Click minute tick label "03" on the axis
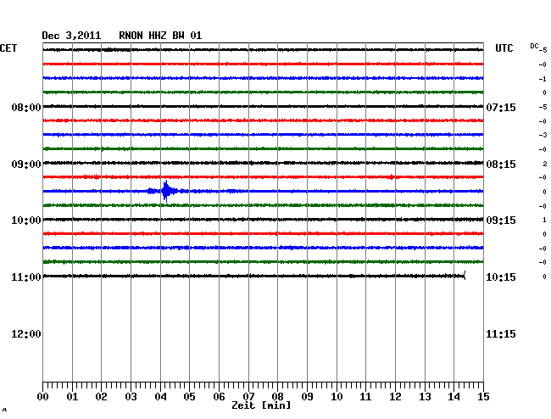 131,397
